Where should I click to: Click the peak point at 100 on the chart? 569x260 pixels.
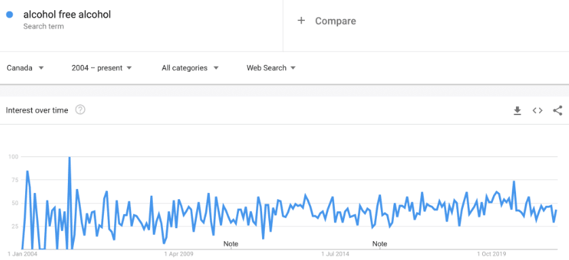[x=69, y=157]
